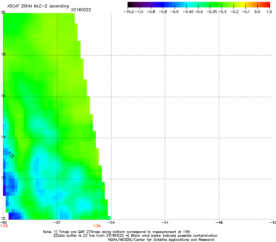Click the longitude axis label "-48"
The width and height of the screenshot is (276, 242).
pos(219,223)
